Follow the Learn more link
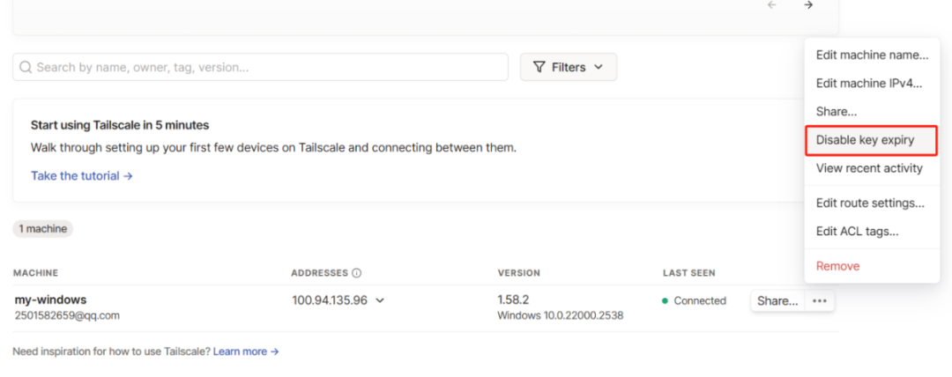Image resolution: width=952 pixels, height=377 pixels. pos(246,351)
